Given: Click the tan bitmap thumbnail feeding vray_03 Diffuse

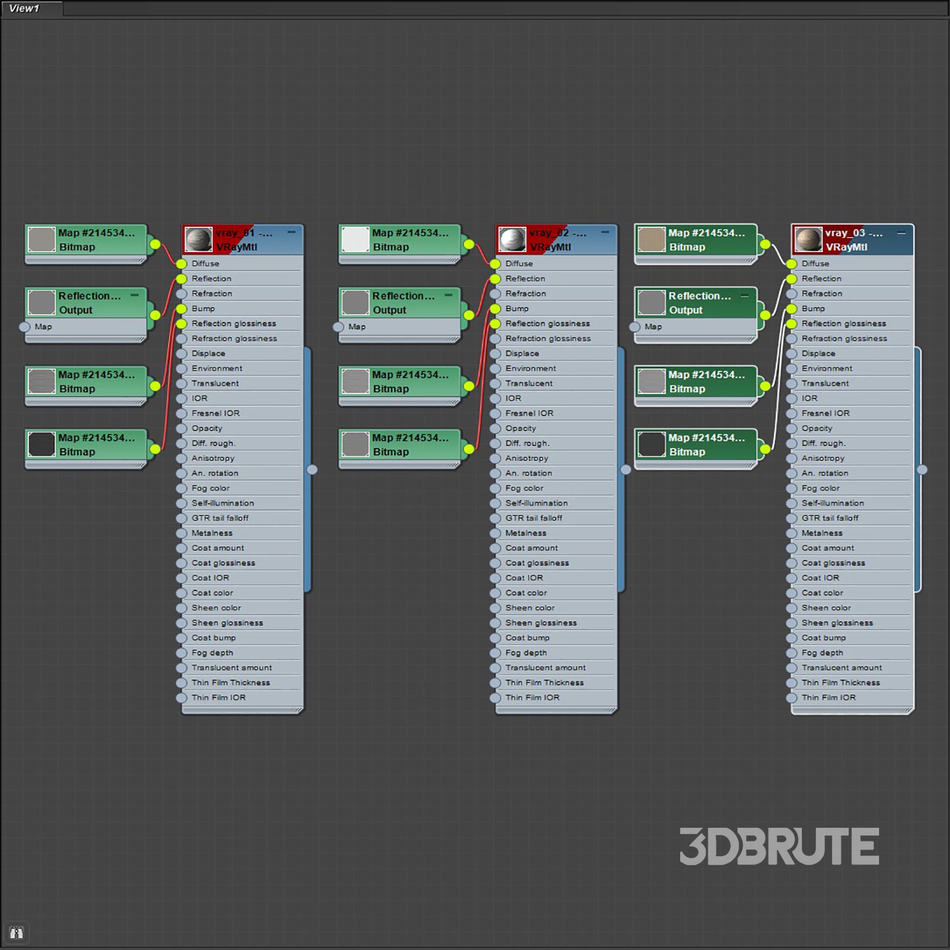Looking at the screenshot, I should (651, 240).
